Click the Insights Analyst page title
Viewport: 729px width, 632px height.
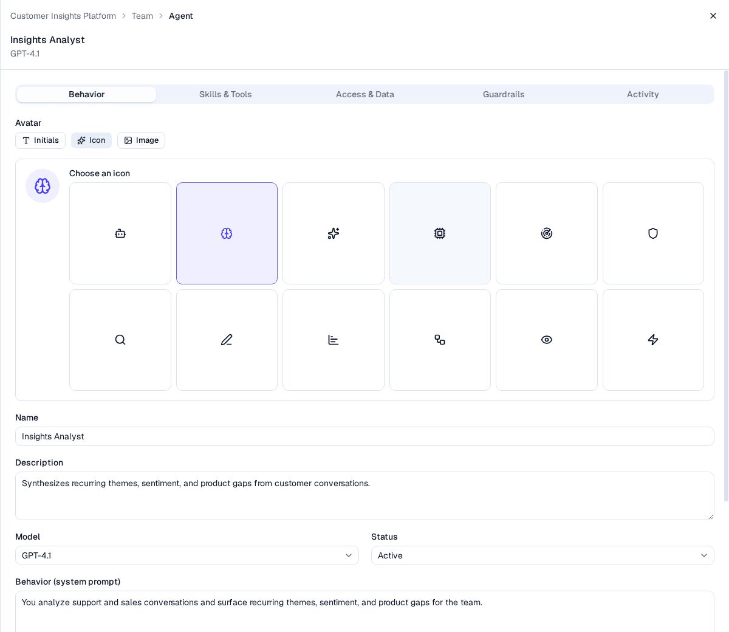(47, 39)
